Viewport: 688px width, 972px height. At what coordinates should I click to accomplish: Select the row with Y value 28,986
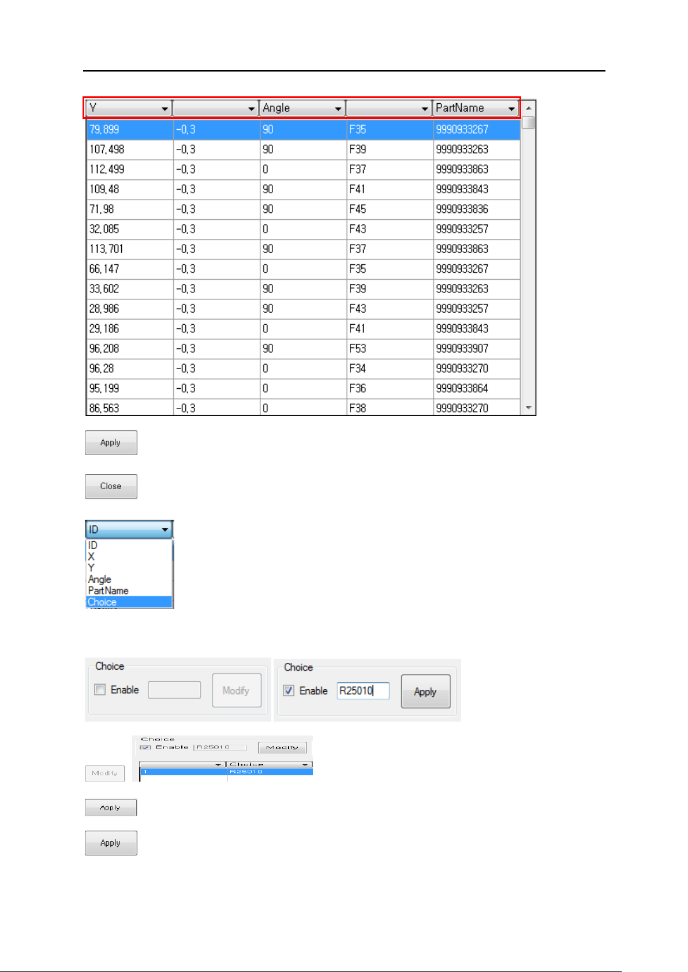pos(303,309)
